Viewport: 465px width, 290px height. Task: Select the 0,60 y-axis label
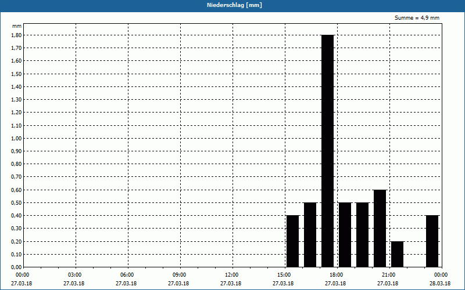point(16,190)
